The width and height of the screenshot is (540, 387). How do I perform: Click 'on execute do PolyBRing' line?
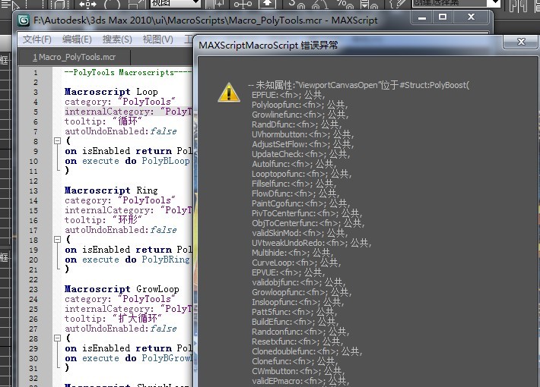(127, 260)
